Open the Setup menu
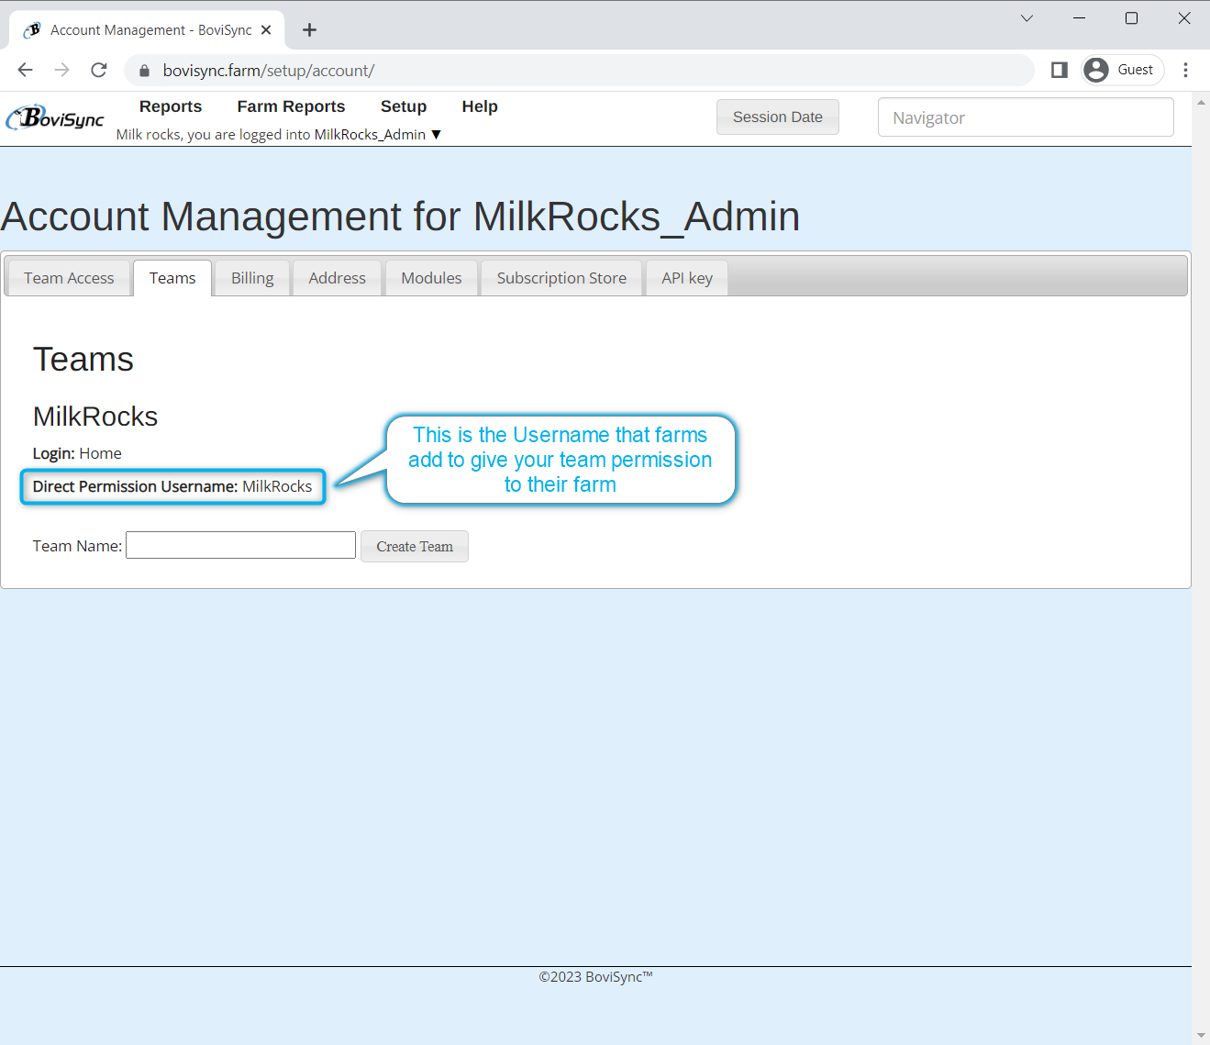The image size is (1210, 1045). 404,106
